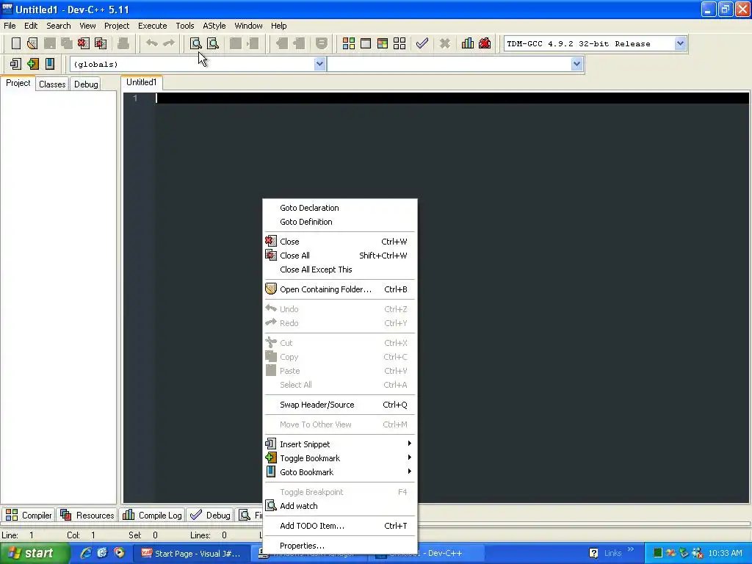The image size is (752, 564).
Task: Expand the Insert Snippet submenu
Action: click(339, 444)
